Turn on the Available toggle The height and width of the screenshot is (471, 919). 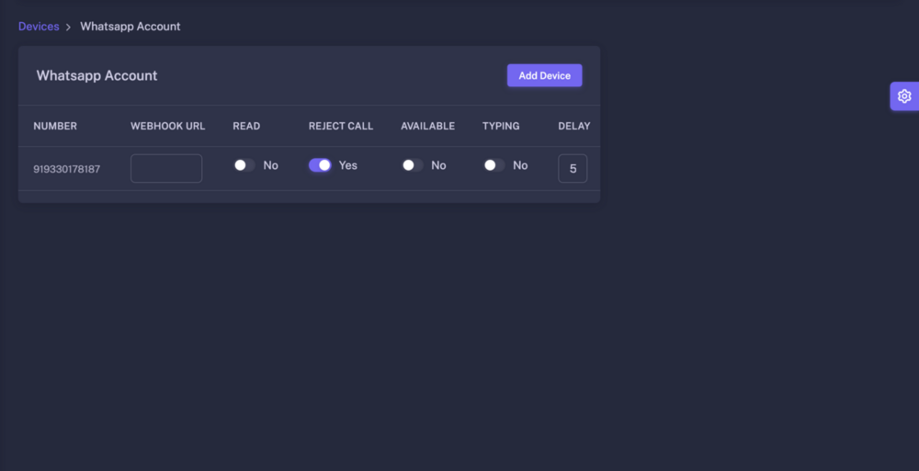coord(413,165)
